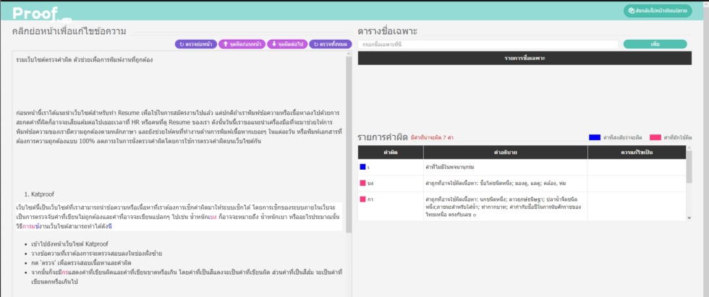Viewport: 709px width, 297px height.
Task: Click the explanation cell mentioning 'นกชนิดหนึ่ง'
Action: click(506, 206)
